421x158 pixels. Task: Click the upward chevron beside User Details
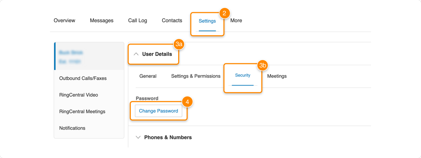(137, 54)
